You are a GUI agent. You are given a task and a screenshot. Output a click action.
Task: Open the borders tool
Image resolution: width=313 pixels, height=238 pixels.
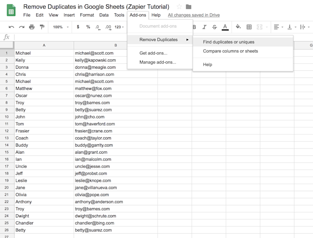pyautogui.click(x=249, y=27)
